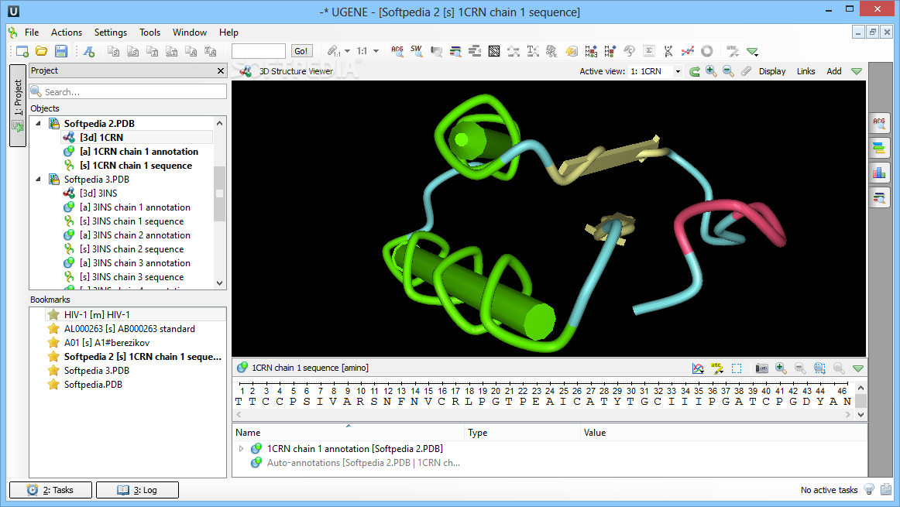Select the A01 [s] A1#berezikov bookmark
This screenshot has height=507, width=900.
coord(107,342)
